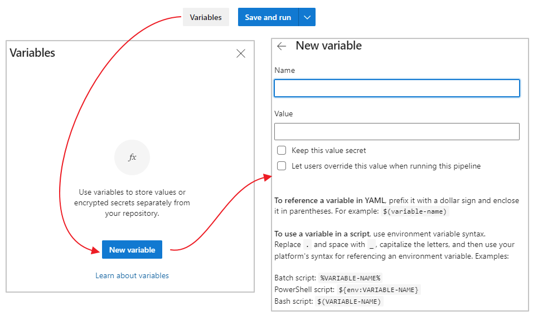The height and width of the screenshot is (316, 533).
Task: Focus the Value input field
Action: (396, 132)
